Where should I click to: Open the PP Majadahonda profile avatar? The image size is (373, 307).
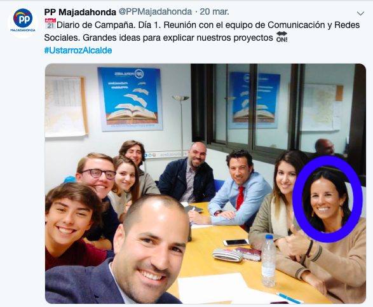pos(23,22)
